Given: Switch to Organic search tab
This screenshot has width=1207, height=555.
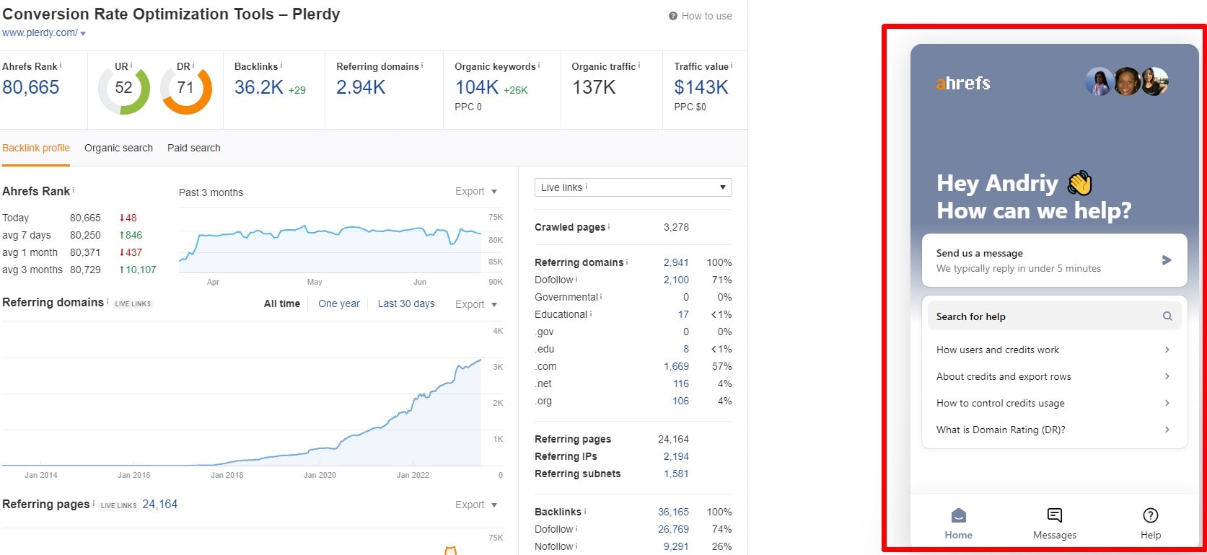Looking at the screenshot, I should 118,148.
